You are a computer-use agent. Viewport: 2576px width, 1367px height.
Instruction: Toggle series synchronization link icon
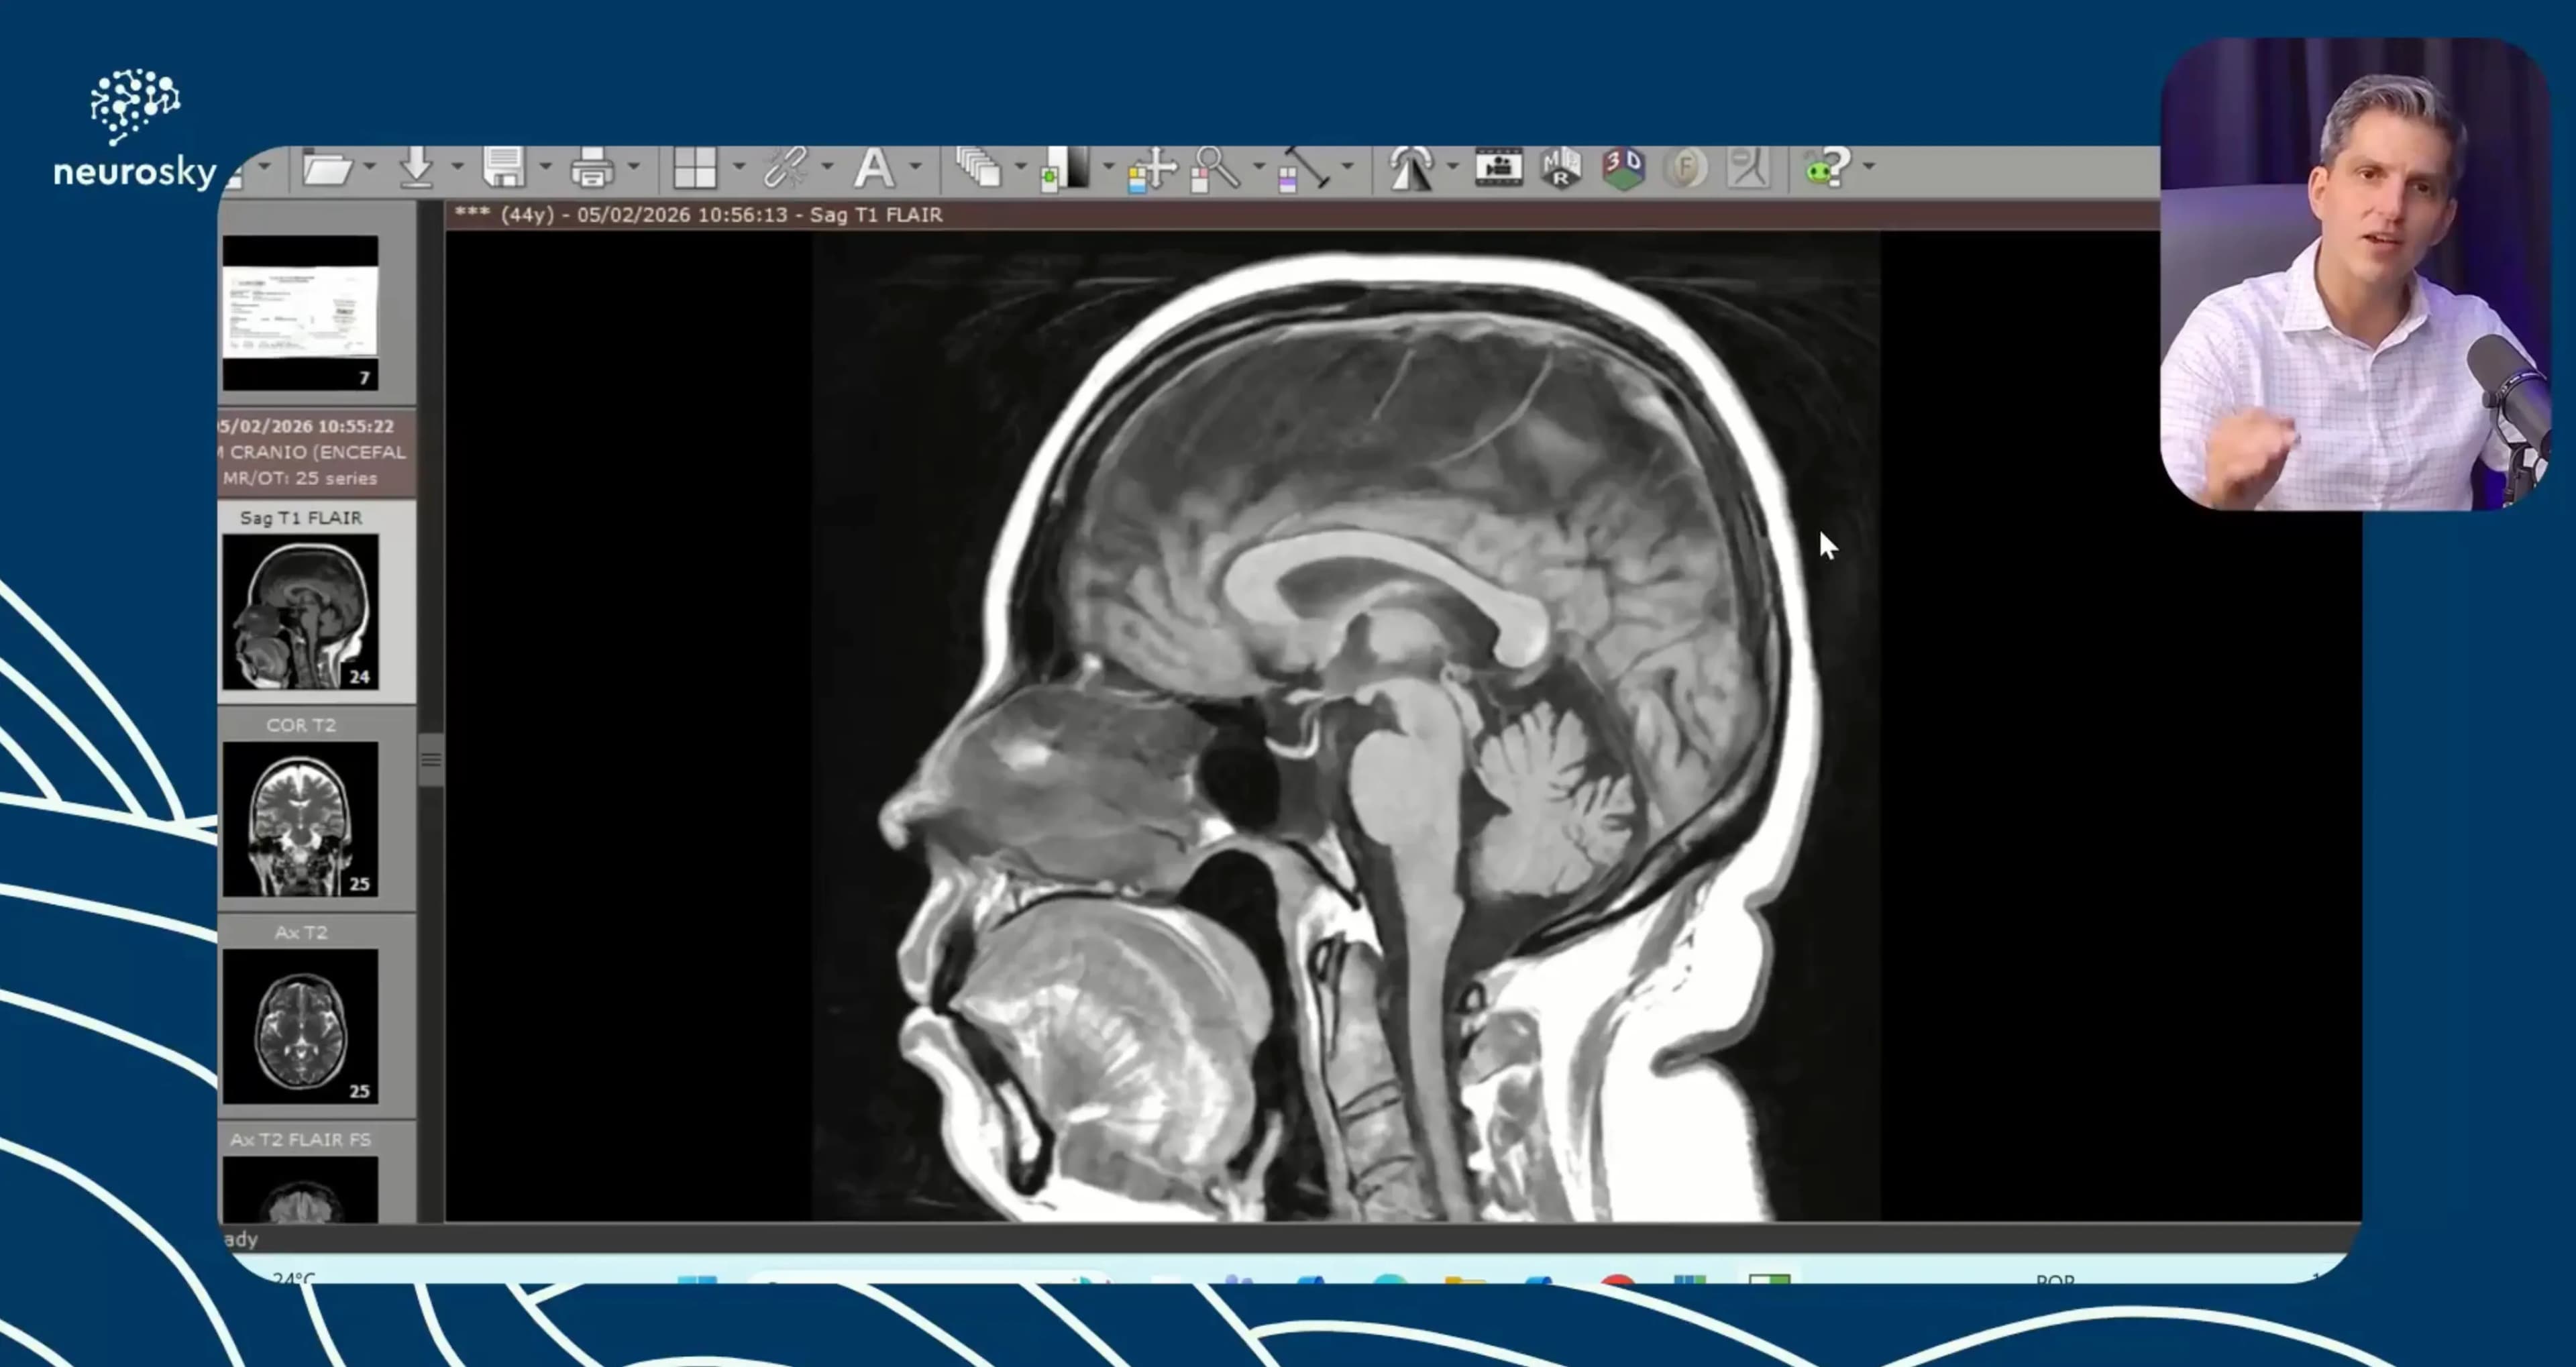(x=785, y=168)
